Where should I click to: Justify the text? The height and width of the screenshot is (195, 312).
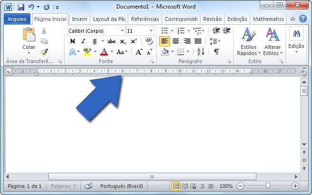tap(198, 41)
